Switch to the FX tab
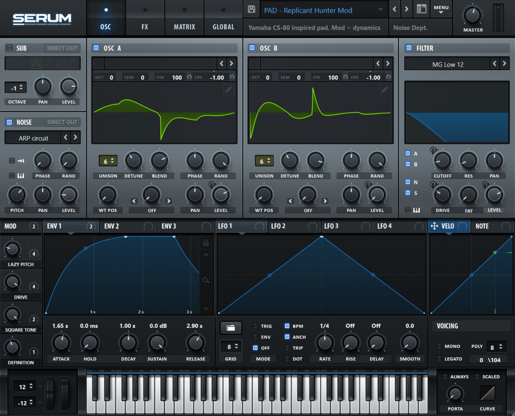Image resolution: width=515 pixels, height=416 pixels. [x=145, y=18]
